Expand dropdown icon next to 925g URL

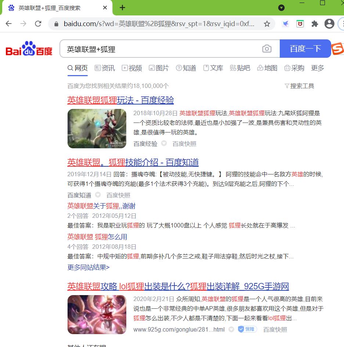tap(231, 329)
